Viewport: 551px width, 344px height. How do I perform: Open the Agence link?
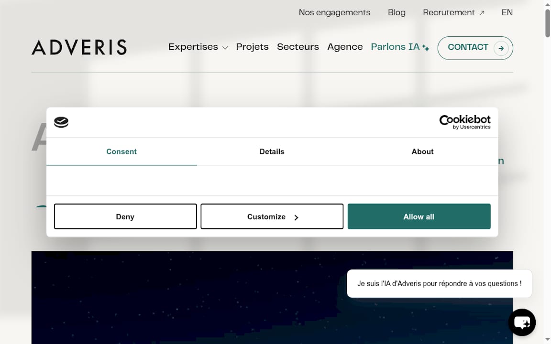(345, 47)
